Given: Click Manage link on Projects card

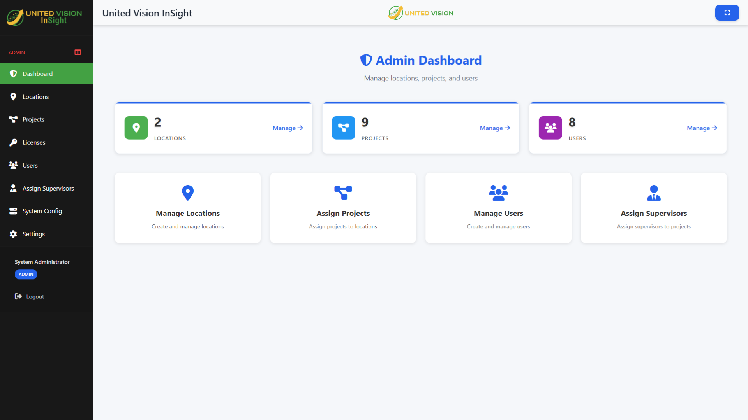Looking at the screenshot, I should pyautogui.click(x=495, y=128).
